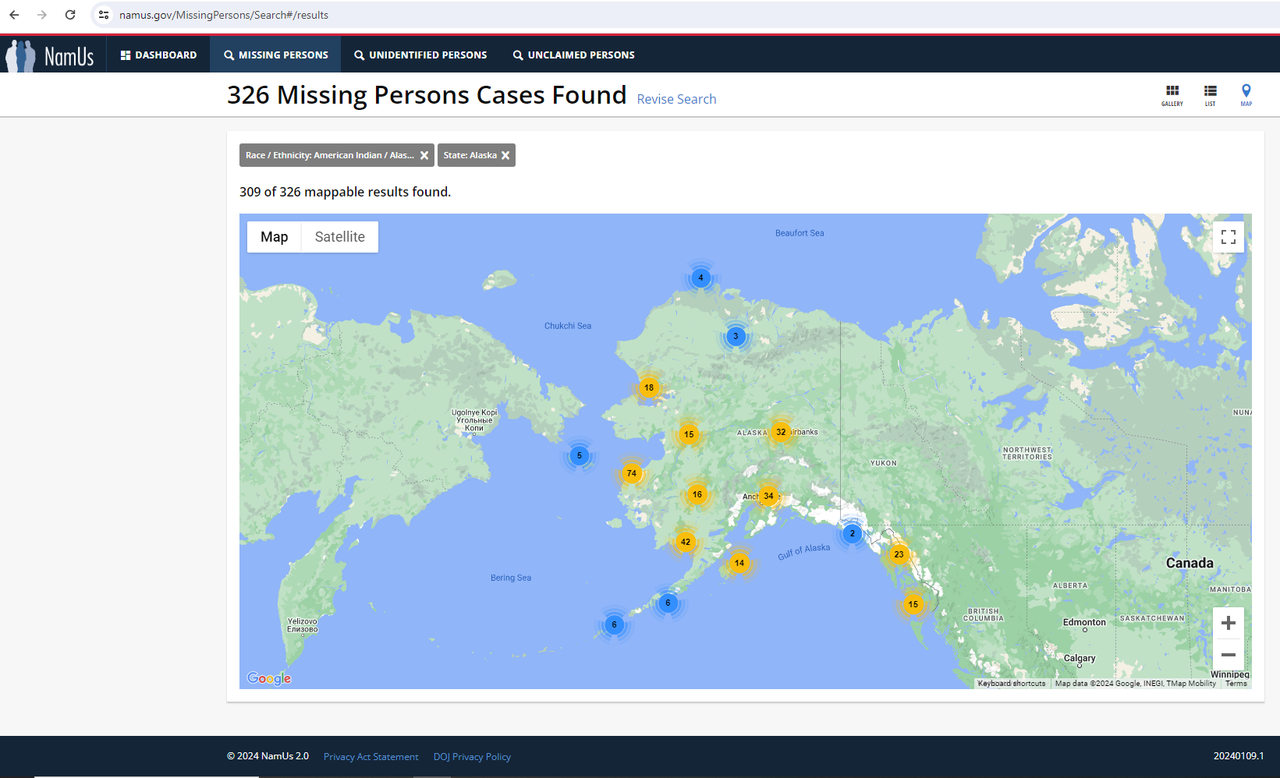Zoom out of the map

point(1228,655)
